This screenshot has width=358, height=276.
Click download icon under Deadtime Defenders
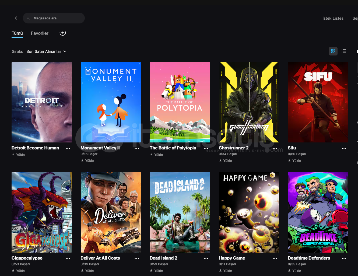(x=289, y=271)
